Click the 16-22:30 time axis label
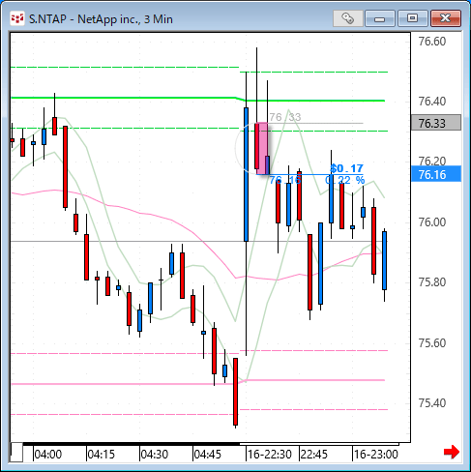The height and width of the screenshot is (472, 471). [x=270, y=455]
